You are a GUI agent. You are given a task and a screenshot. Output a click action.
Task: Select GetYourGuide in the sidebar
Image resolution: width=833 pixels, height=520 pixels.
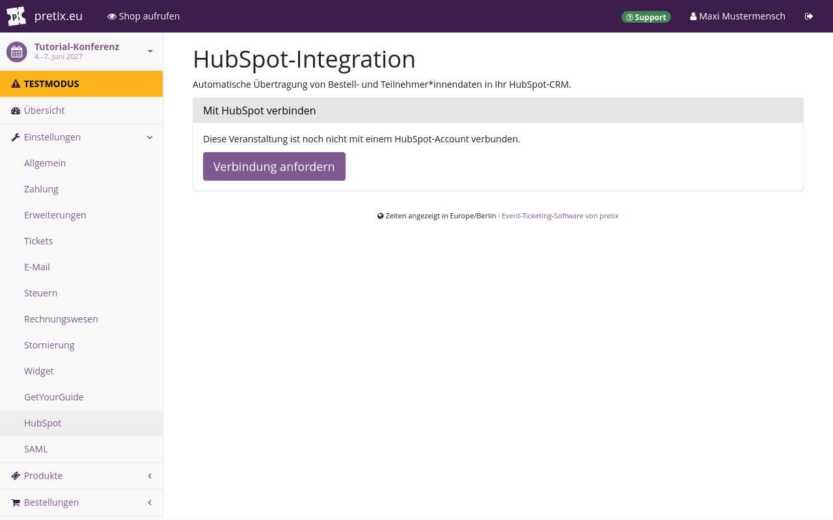(x=81, y=397)
